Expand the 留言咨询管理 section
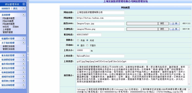Screen dimensions: 192x93 [24, 85]
